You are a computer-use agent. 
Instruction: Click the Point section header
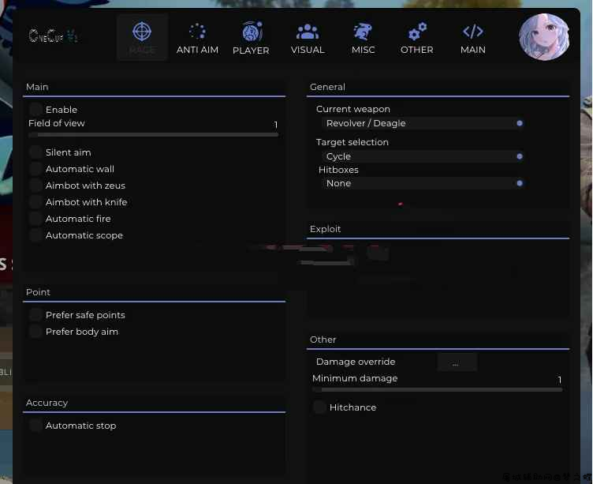38,292
